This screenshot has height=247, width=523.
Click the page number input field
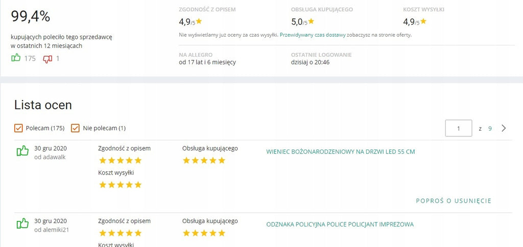pyautogui.click(x=459, y=128)
